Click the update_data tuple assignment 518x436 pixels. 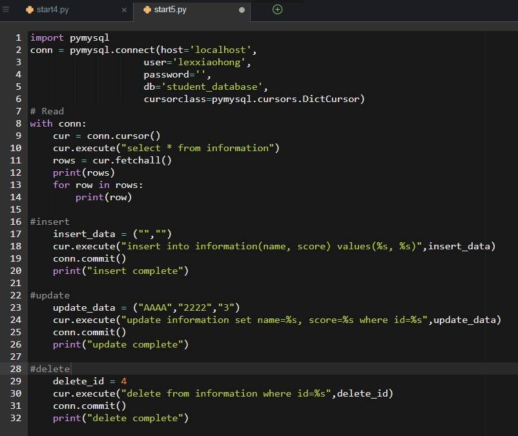[x=147, y=308]
